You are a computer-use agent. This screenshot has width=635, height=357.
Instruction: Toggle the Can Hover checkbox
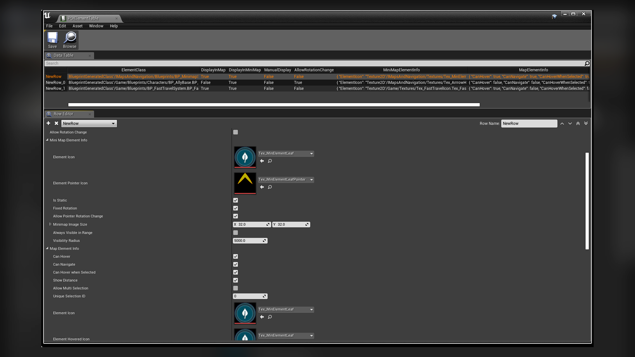tap(236, 257)
